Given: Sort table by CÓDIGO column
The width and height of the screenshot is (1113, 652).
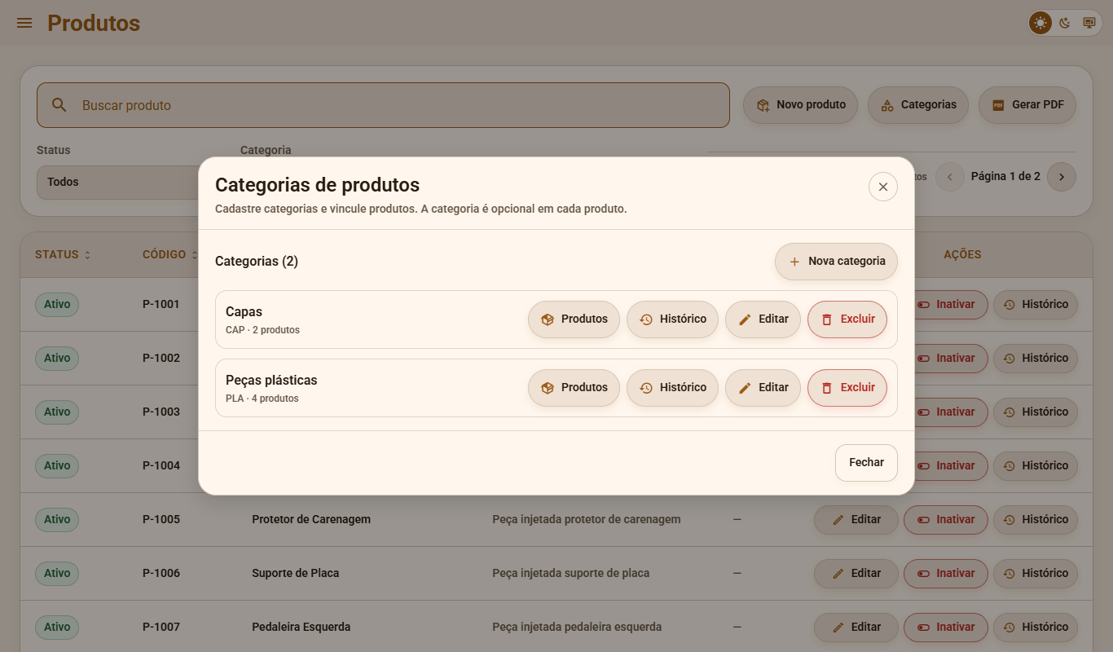Looking at the screenshot, I should click(170, 255).
